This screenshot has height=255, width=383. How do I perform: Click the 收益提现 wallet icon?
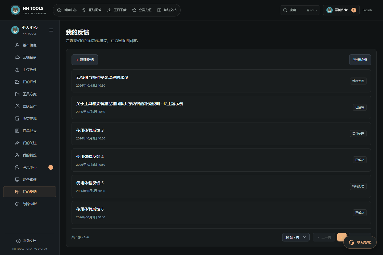point(17,118)
